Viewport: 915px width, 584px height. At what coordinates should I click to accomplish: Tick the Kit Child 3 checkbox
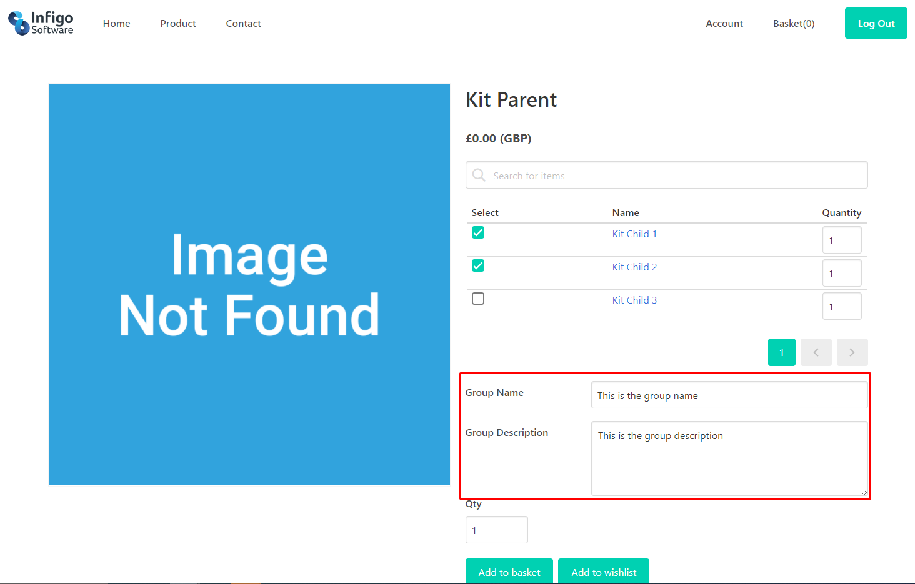coord(478,299)
